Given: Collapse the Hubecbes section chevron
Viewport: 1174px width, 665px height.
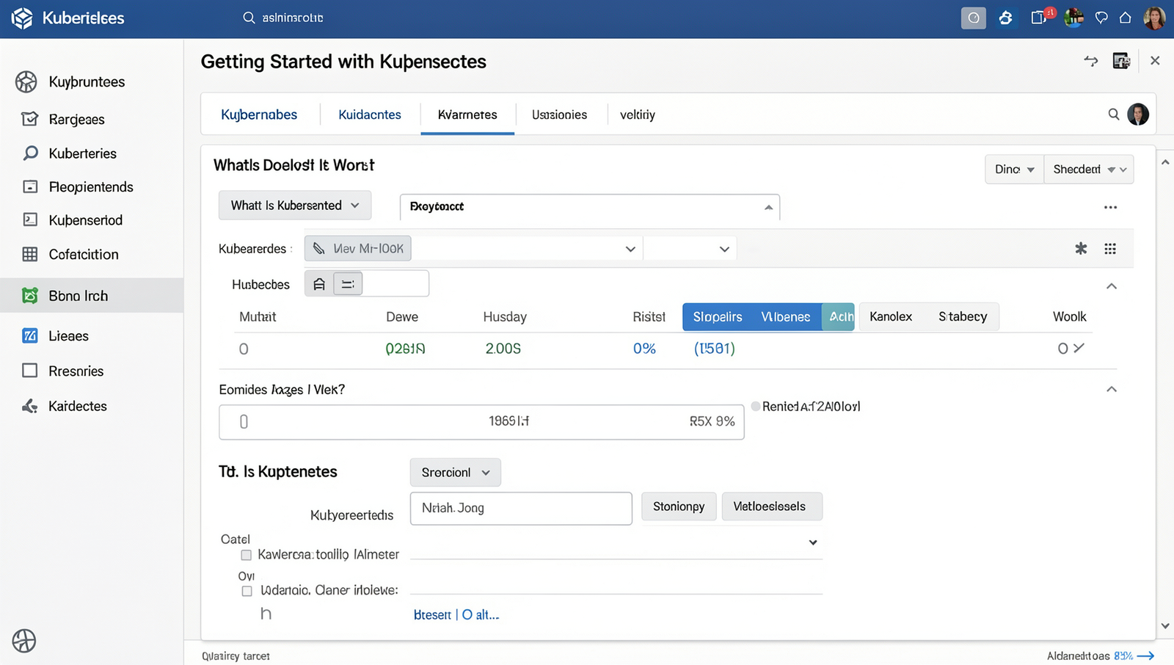Looking at the screenshot, I should point(1112,286).
